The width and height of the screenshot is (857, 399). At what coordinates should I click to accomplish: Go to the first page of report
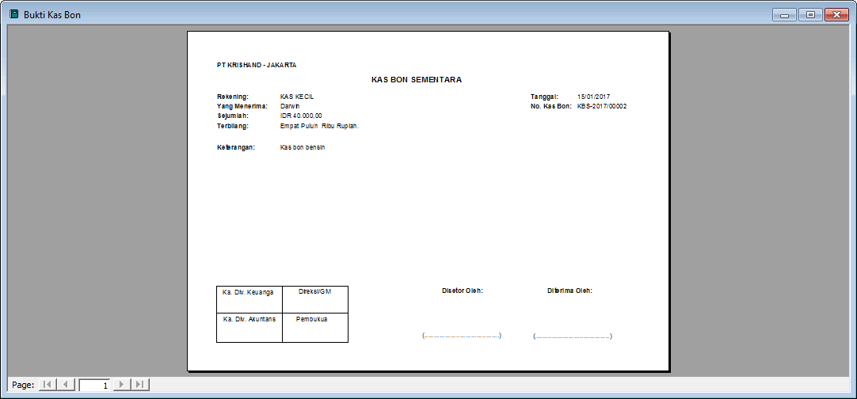(x=48, y=385)
